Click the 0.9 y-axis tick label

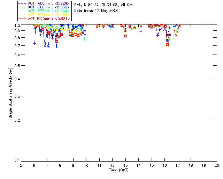17,31
